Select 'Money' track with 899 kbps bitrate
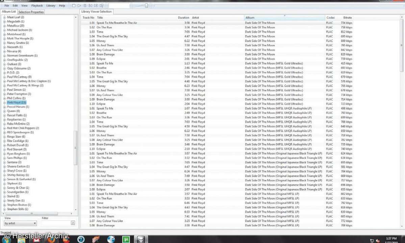The width and height of the screenshot is (405, 243). click(217, 41)
